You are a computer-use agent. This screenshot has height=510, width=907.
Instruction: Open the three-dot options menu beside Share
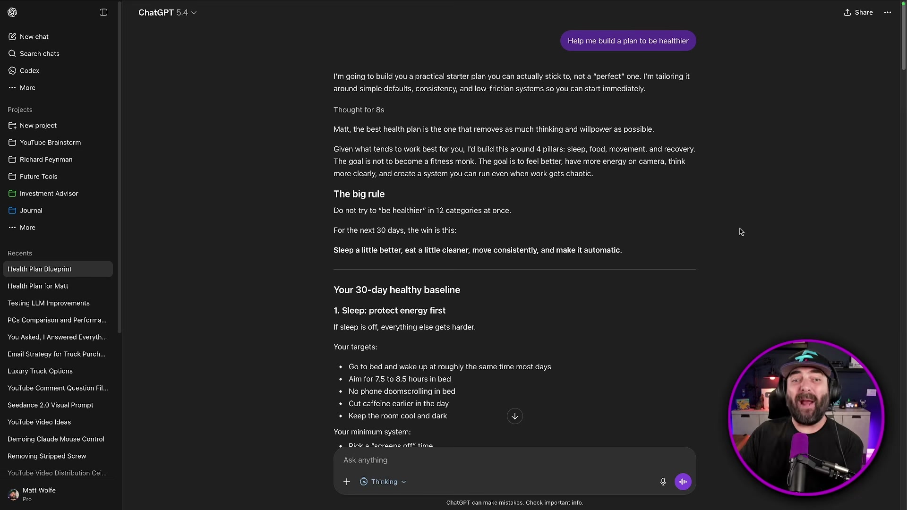point(888,12)
